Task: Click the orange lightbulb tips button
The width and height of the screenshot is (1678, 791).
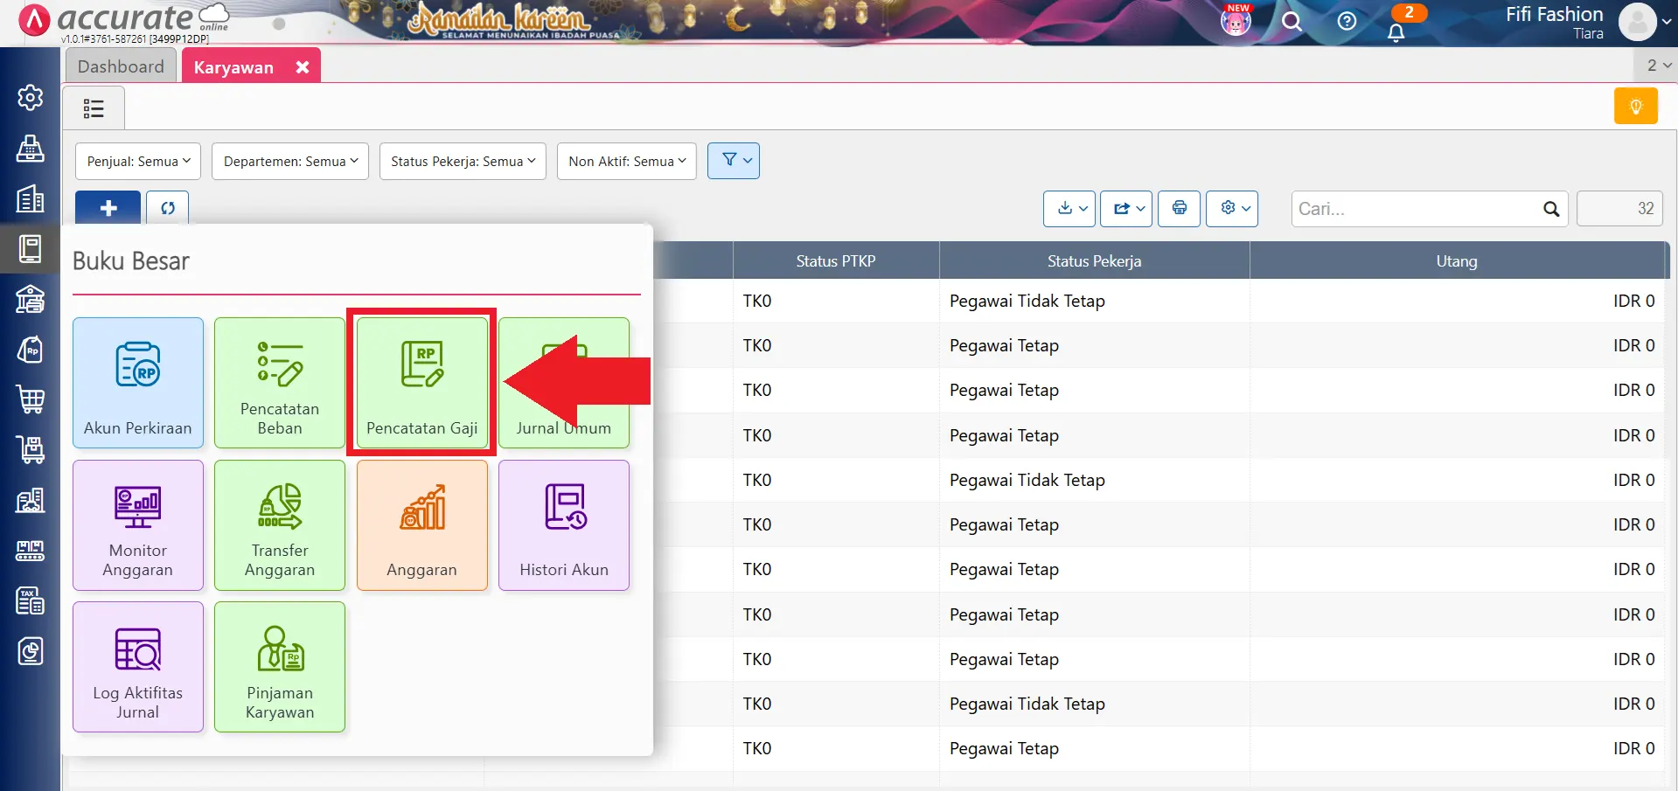Action: point(1635,107)
